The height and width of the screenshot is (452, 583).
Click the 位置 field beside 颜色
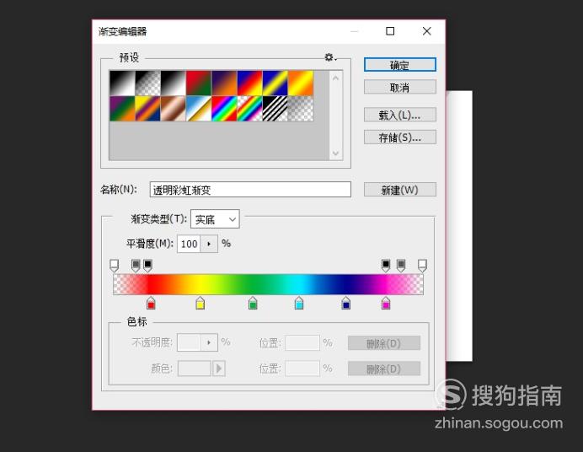302,369
